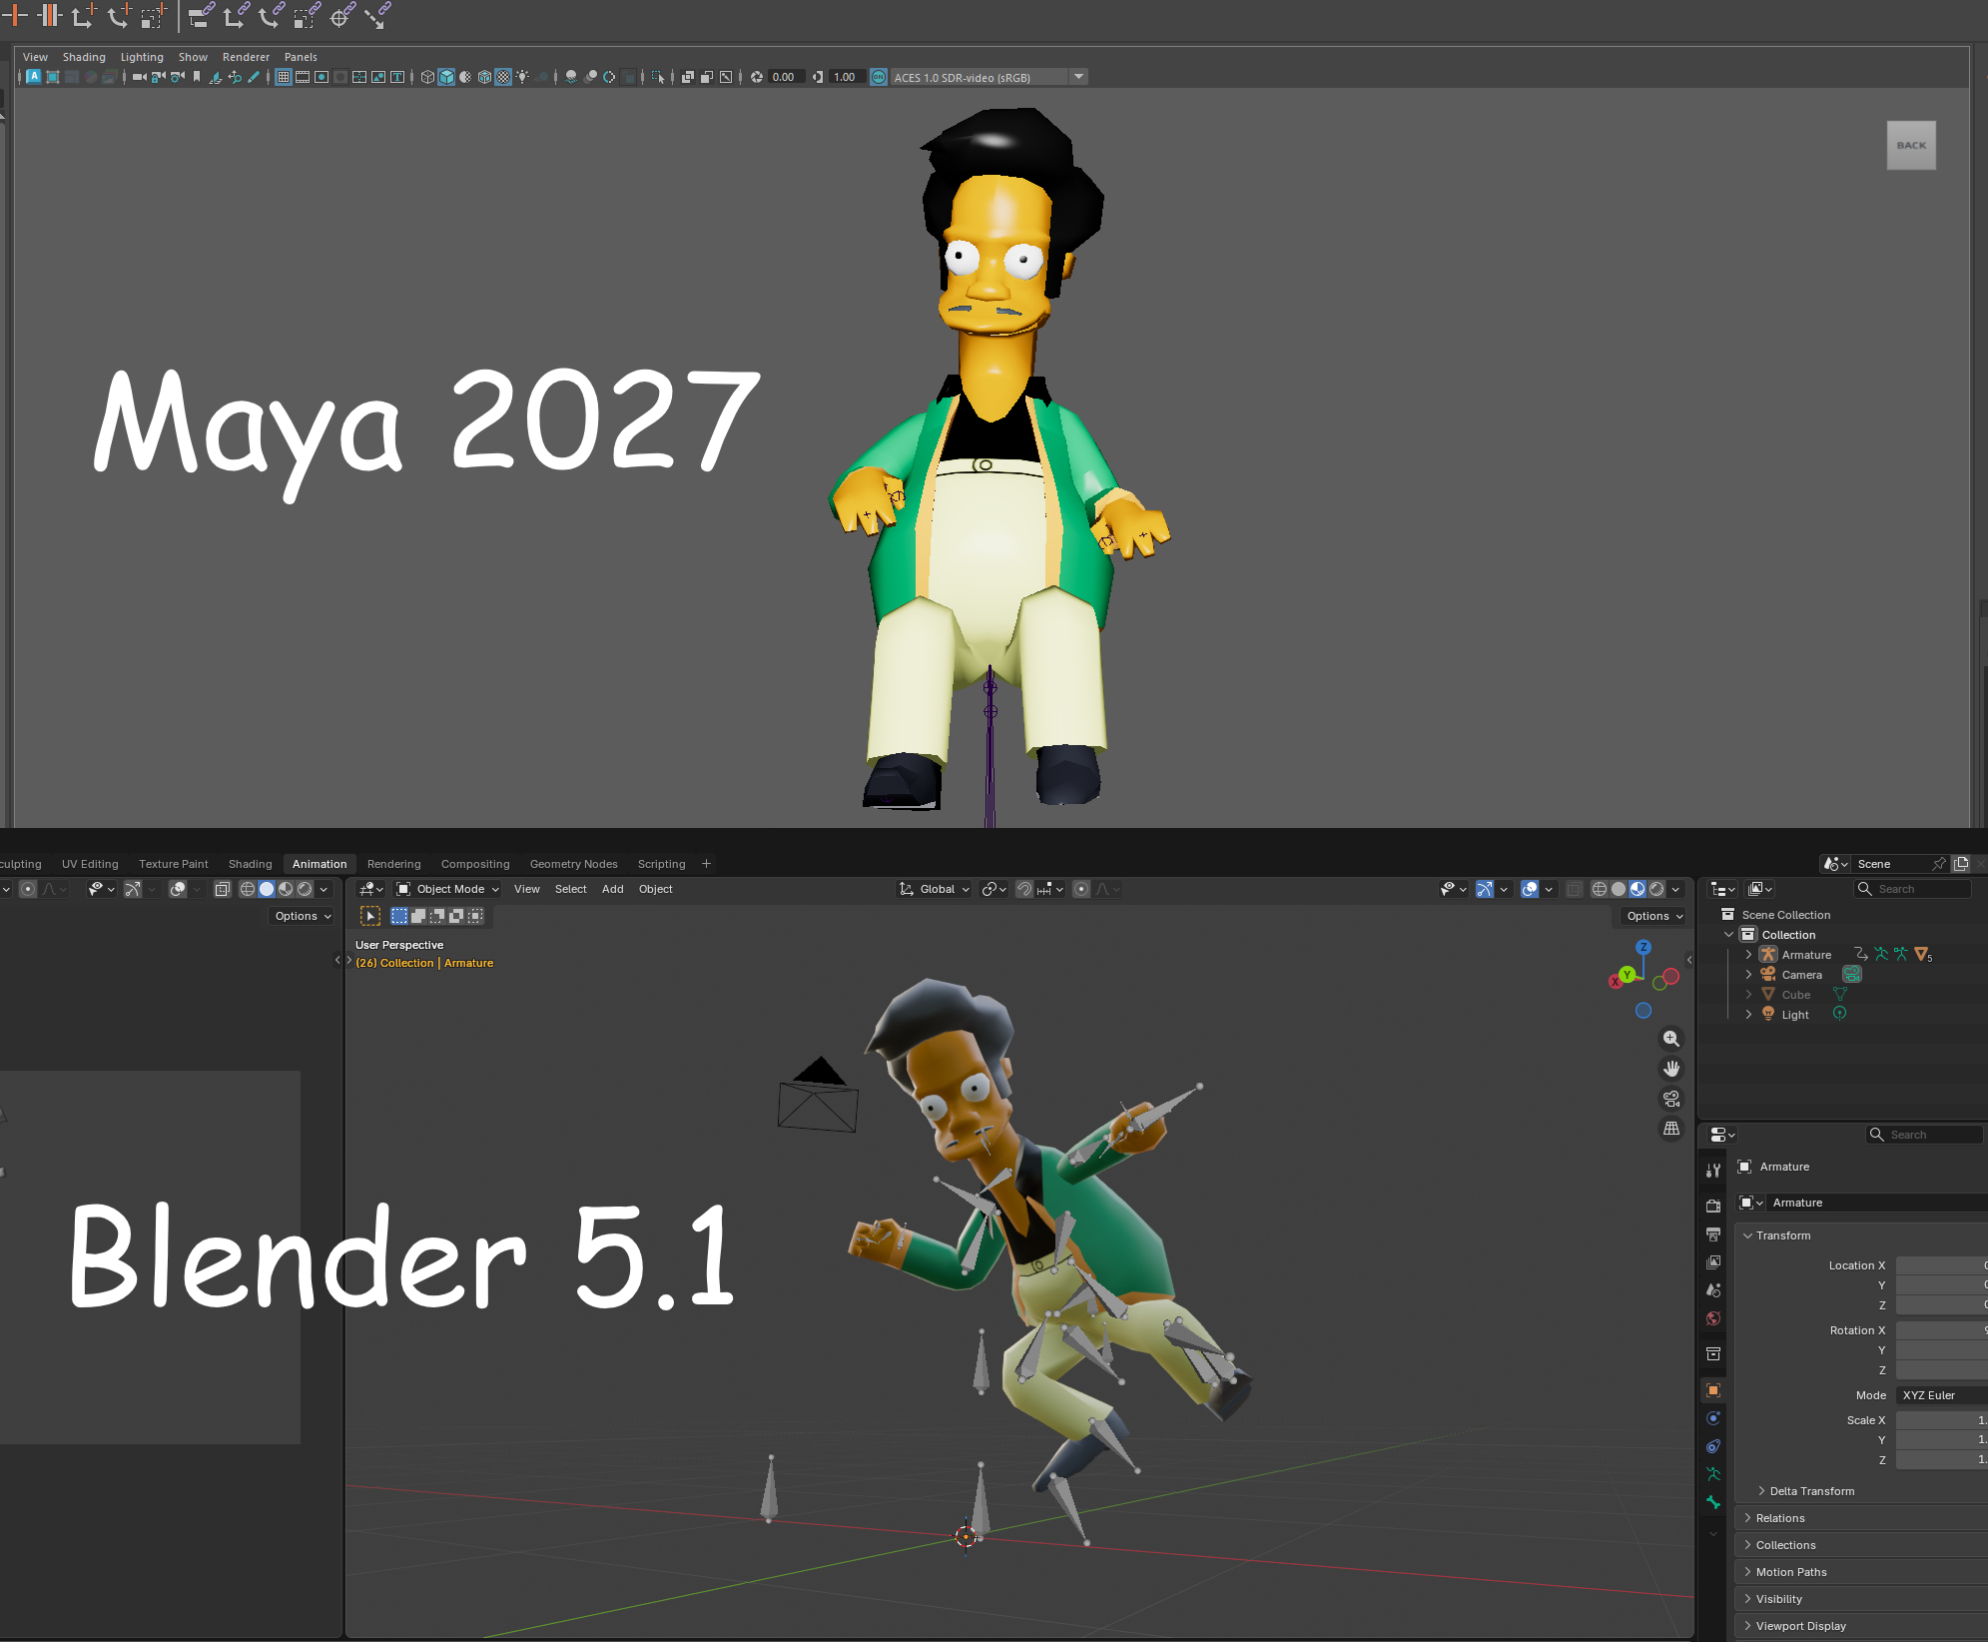Select Light object in outliner
This screenshot has width=1988, height=1642.
pyautogui.click(x=1795, y=1015)
